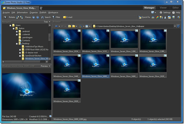Image resolution: width=184 pixels, height=124 pixels.
Task: Click the camera acquire icon in toolbar
Action: 5,17
